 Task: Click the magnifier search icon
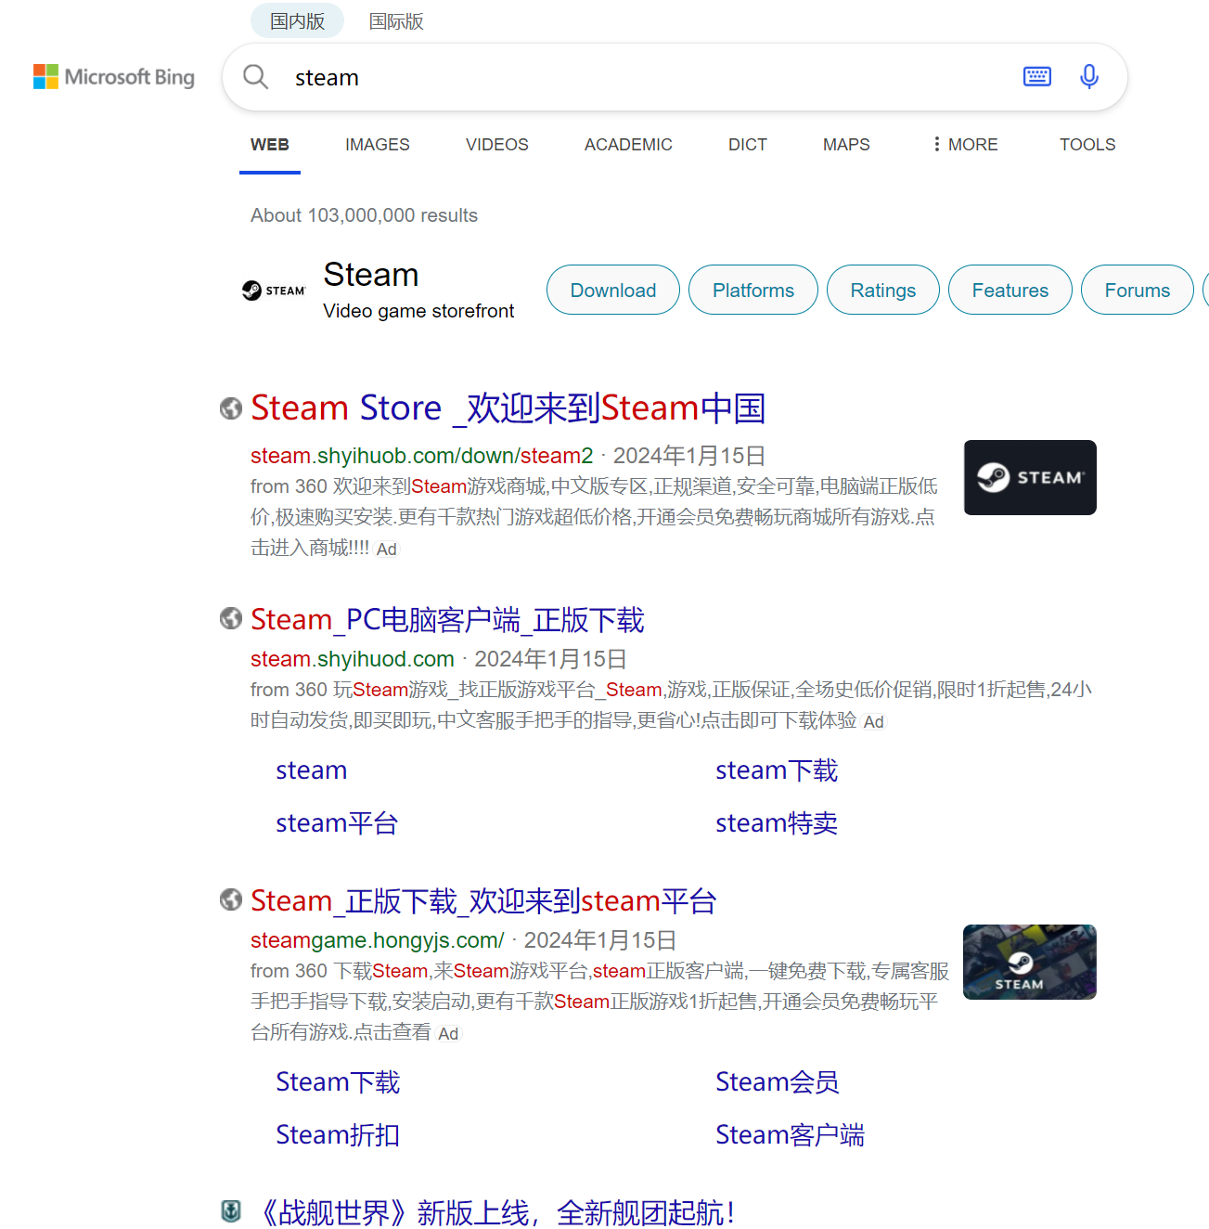[255, 77]
